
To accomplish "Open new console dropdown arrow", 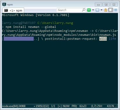I will 93,10.
